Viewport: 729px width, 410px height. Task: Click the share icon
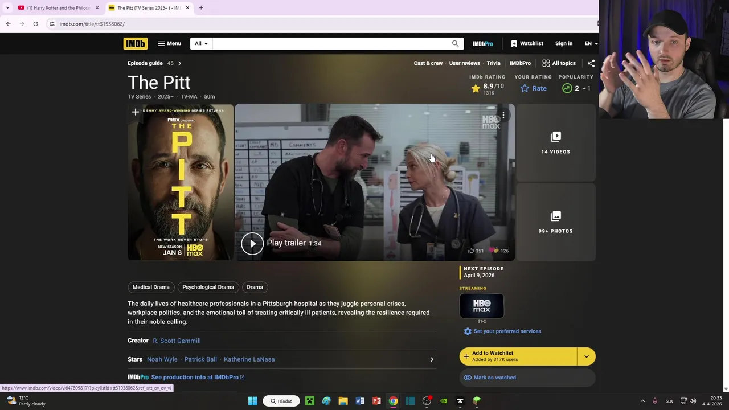point(591,63)
